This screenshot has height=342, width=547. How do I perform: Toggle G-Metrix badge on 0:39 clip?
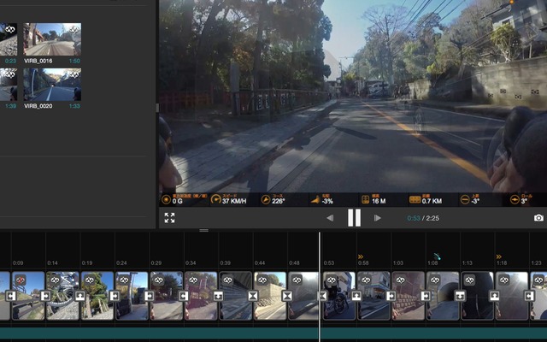point(227,280)
